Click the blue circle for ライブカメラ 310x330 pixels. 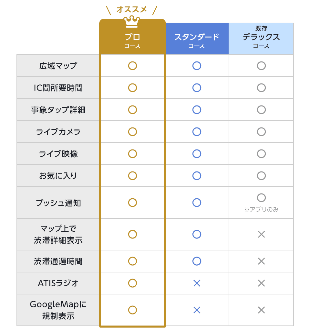[x=197, y=132]
